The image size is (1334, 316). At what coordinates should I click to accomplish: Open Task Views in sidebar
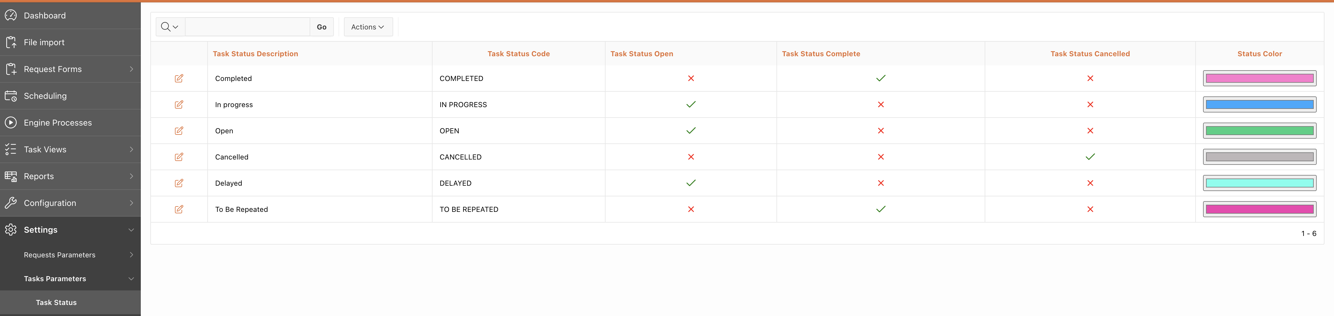(45, 150)
